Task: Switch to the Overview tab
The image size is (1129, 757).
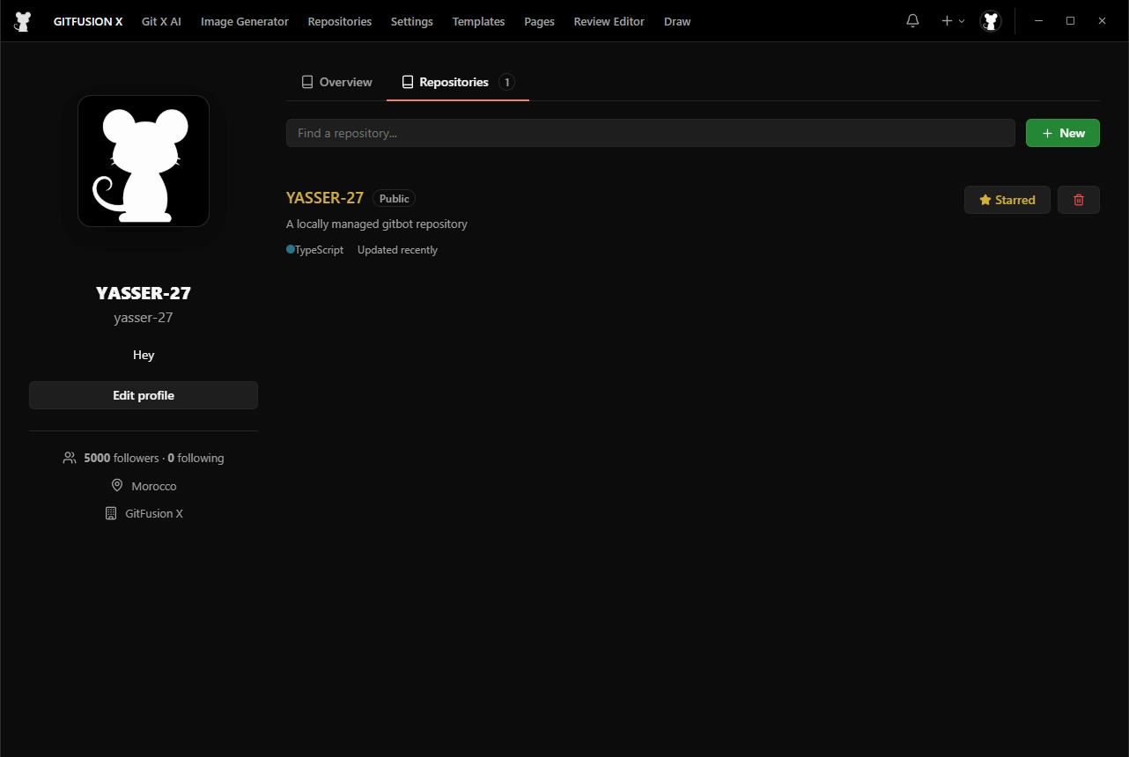Action: pos(336,82)
